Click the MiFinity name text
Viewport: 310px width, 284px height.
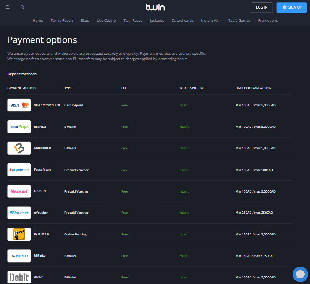pos(40,255)
